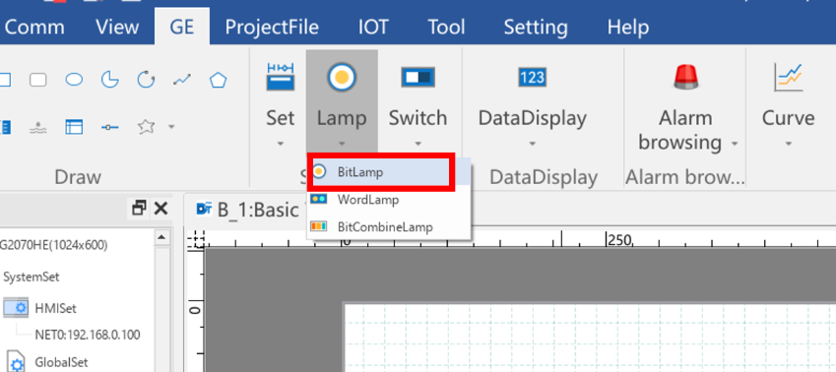The image size is (836, 372).
Task: Open the IOT ribbon tab
Action: 373,27
